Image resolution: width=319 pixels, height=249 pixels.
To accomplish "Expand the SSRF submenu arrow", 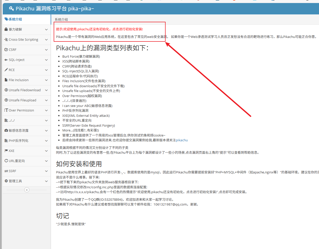I will tap(46, 171).
